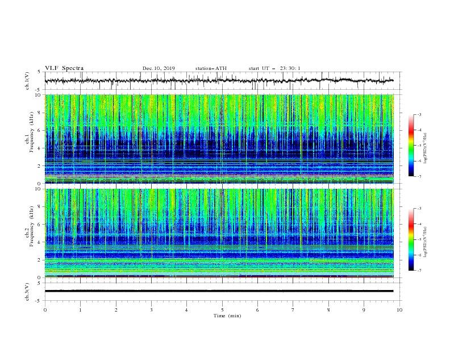Click the "-7" tick on lower colorbar
The width and height of the screenshot is (450, 348).
point(419,271)
